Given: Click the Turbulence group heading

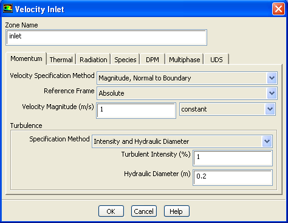Looking at the screenshot, I should pyautogui.click(x=26, y=126).
